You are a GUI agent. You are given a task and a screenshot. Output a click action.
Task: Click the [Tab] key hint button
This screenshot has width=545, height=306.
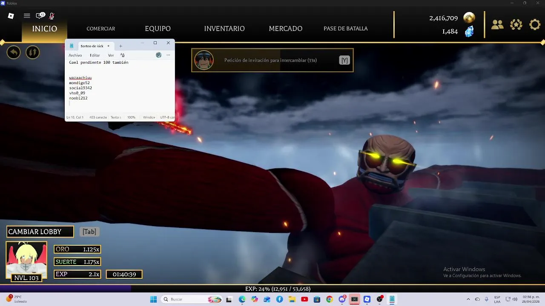coord(89,232)
